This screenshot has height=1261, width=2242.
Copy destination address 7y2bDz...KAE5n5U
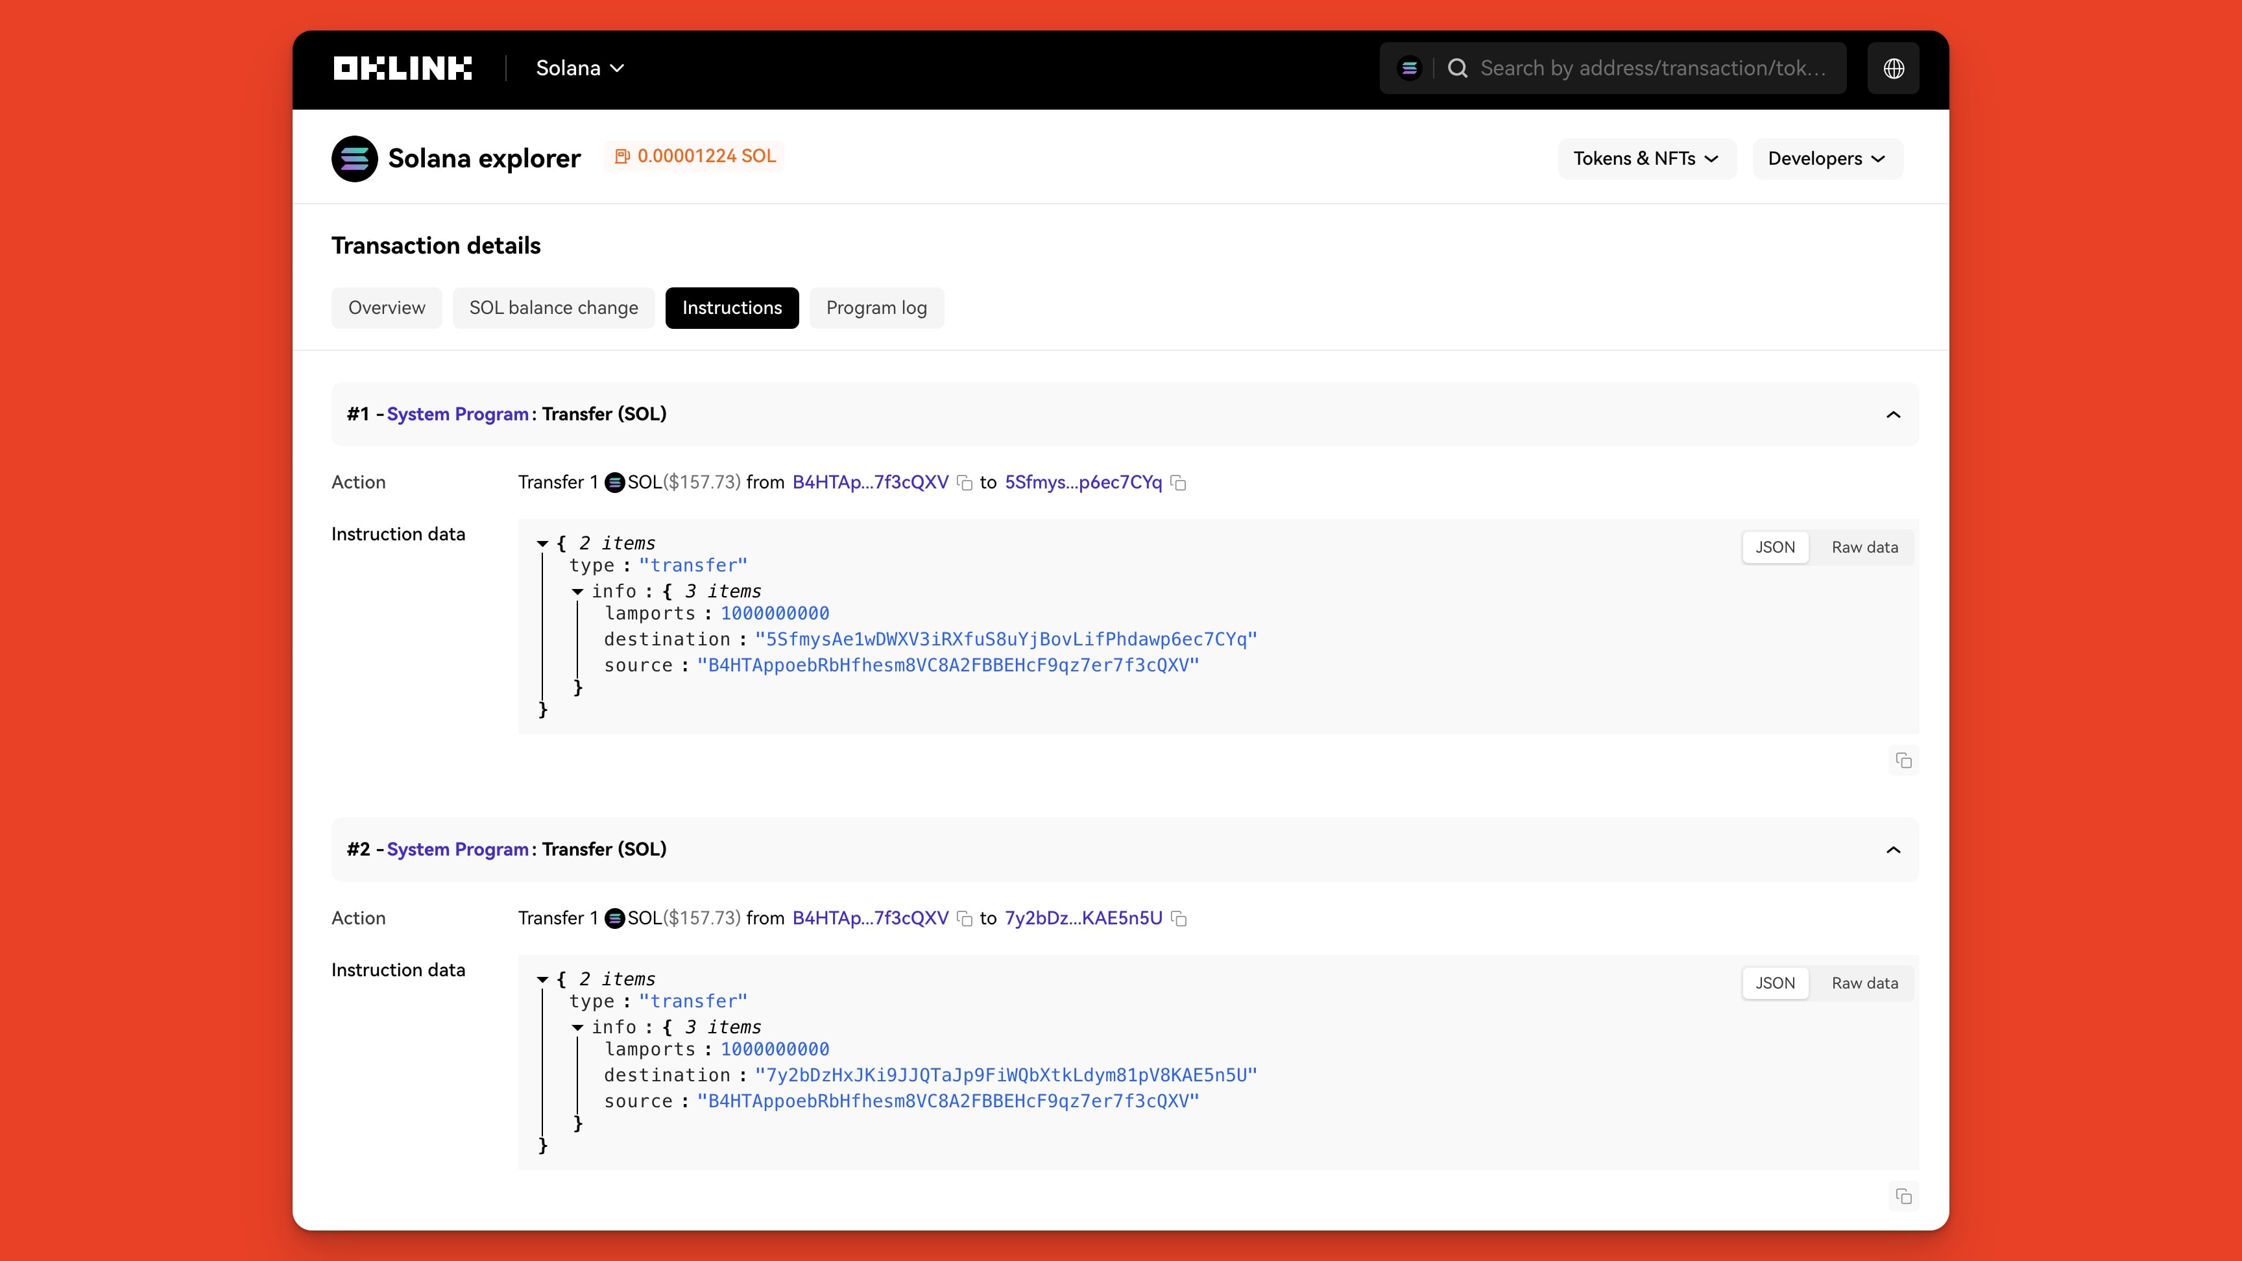click(x=1179, y=919)
